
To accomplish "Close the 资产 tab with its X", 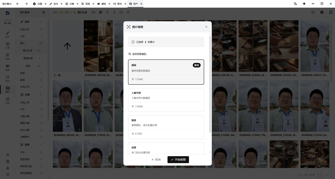I will [141, 4].
